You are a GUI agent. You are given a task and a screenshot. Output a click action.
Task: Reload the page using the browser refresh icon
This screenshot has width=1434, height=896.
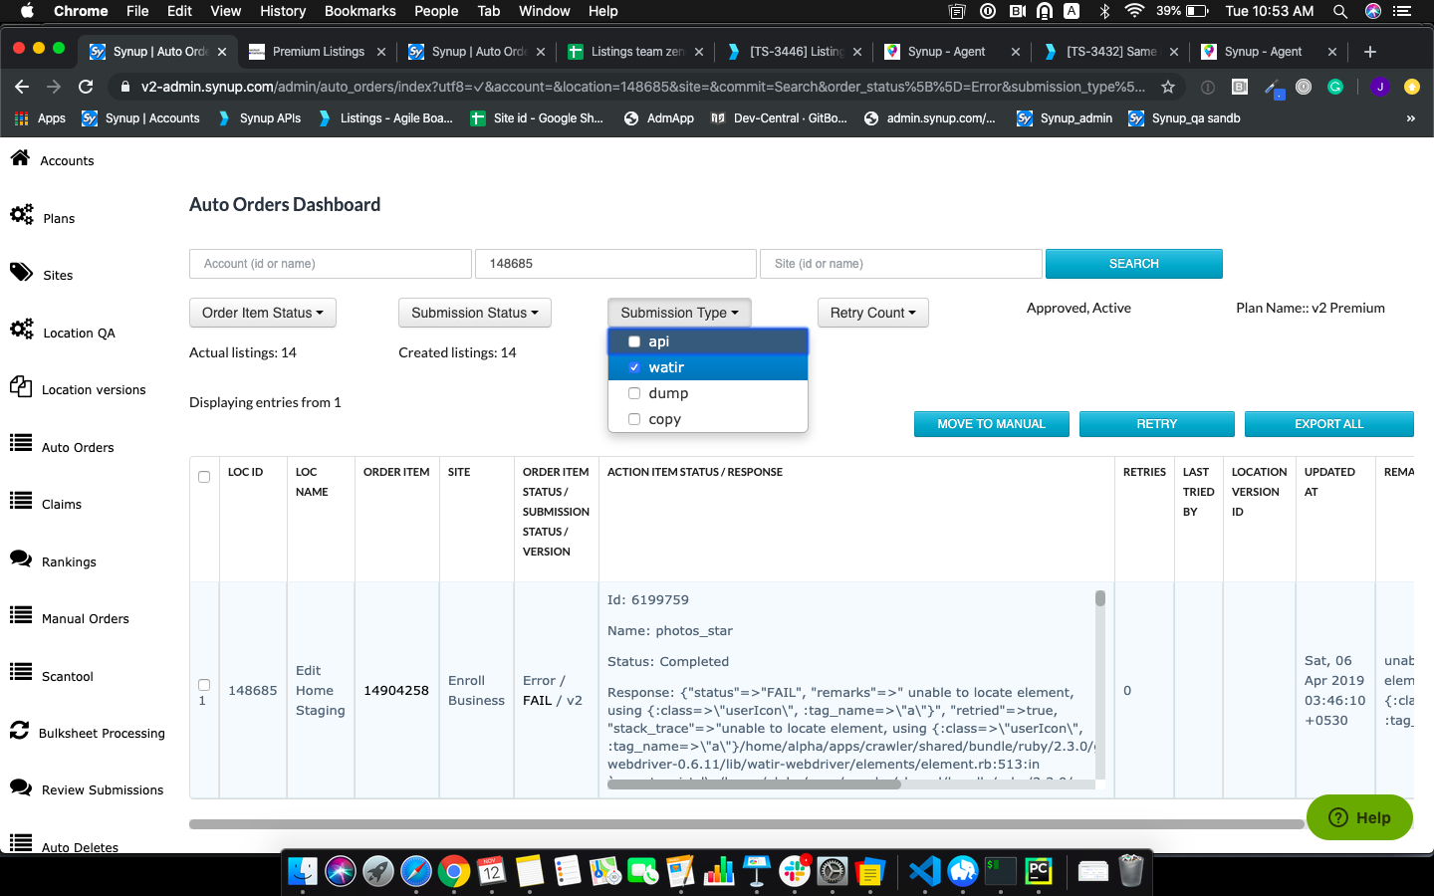click(86, 87)
